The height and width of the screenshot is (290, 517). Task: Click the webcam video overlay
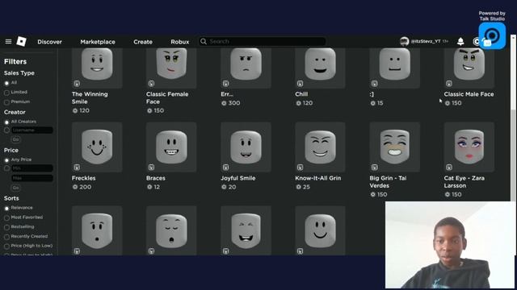(451, 245)
